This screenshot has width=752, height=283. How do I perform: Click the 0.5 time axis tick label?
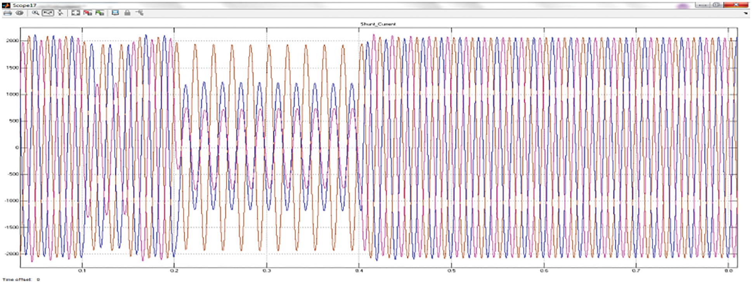[x=451, y=271]
